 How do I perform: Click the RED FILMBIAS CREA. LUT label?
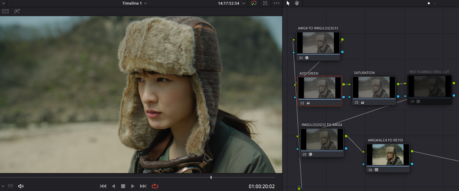(429, 72)
